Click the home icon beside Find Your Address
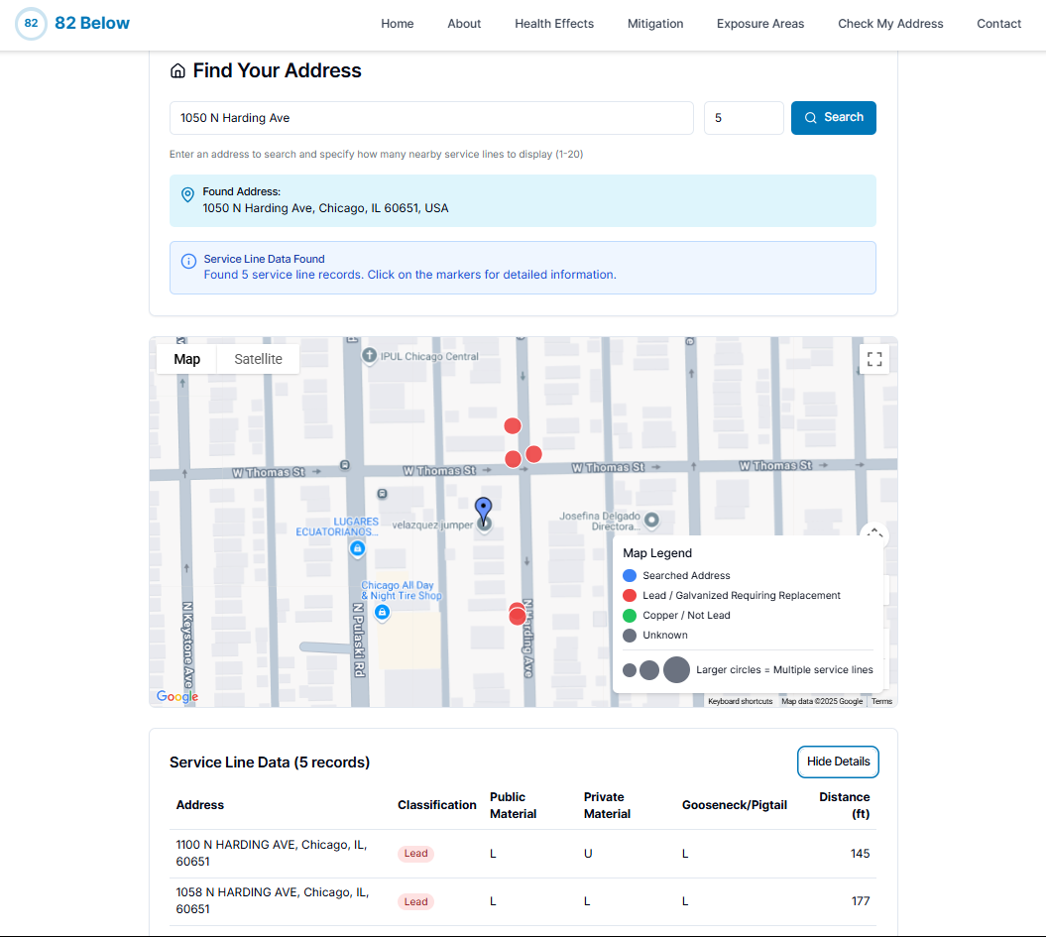 tap(177, 70)
